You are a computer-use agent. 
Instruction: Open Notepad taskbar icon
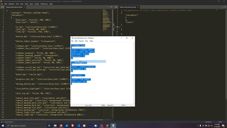click(113, 126)
